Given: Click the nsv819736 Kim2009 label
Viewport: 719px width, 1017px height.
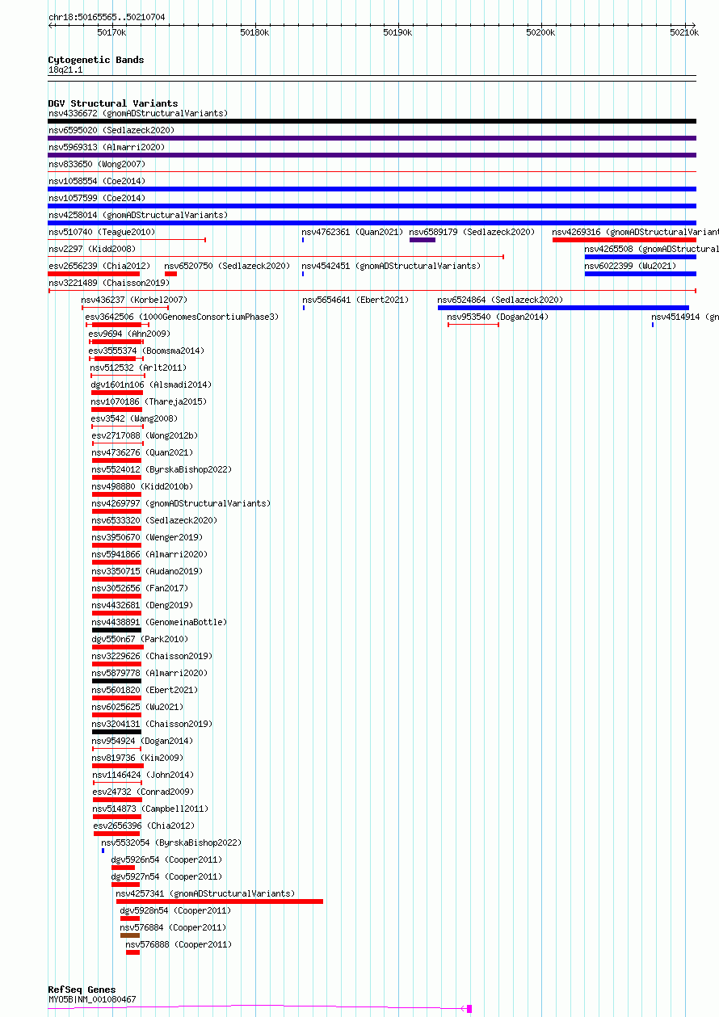Looking at the screenshot, I should (x=137, y=758).
